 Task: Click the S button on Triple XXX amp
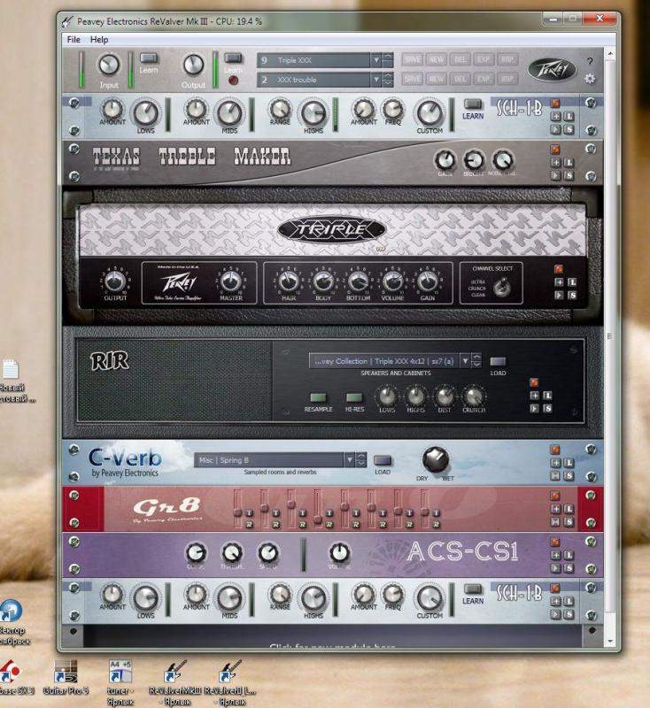(x=572, y=295)
